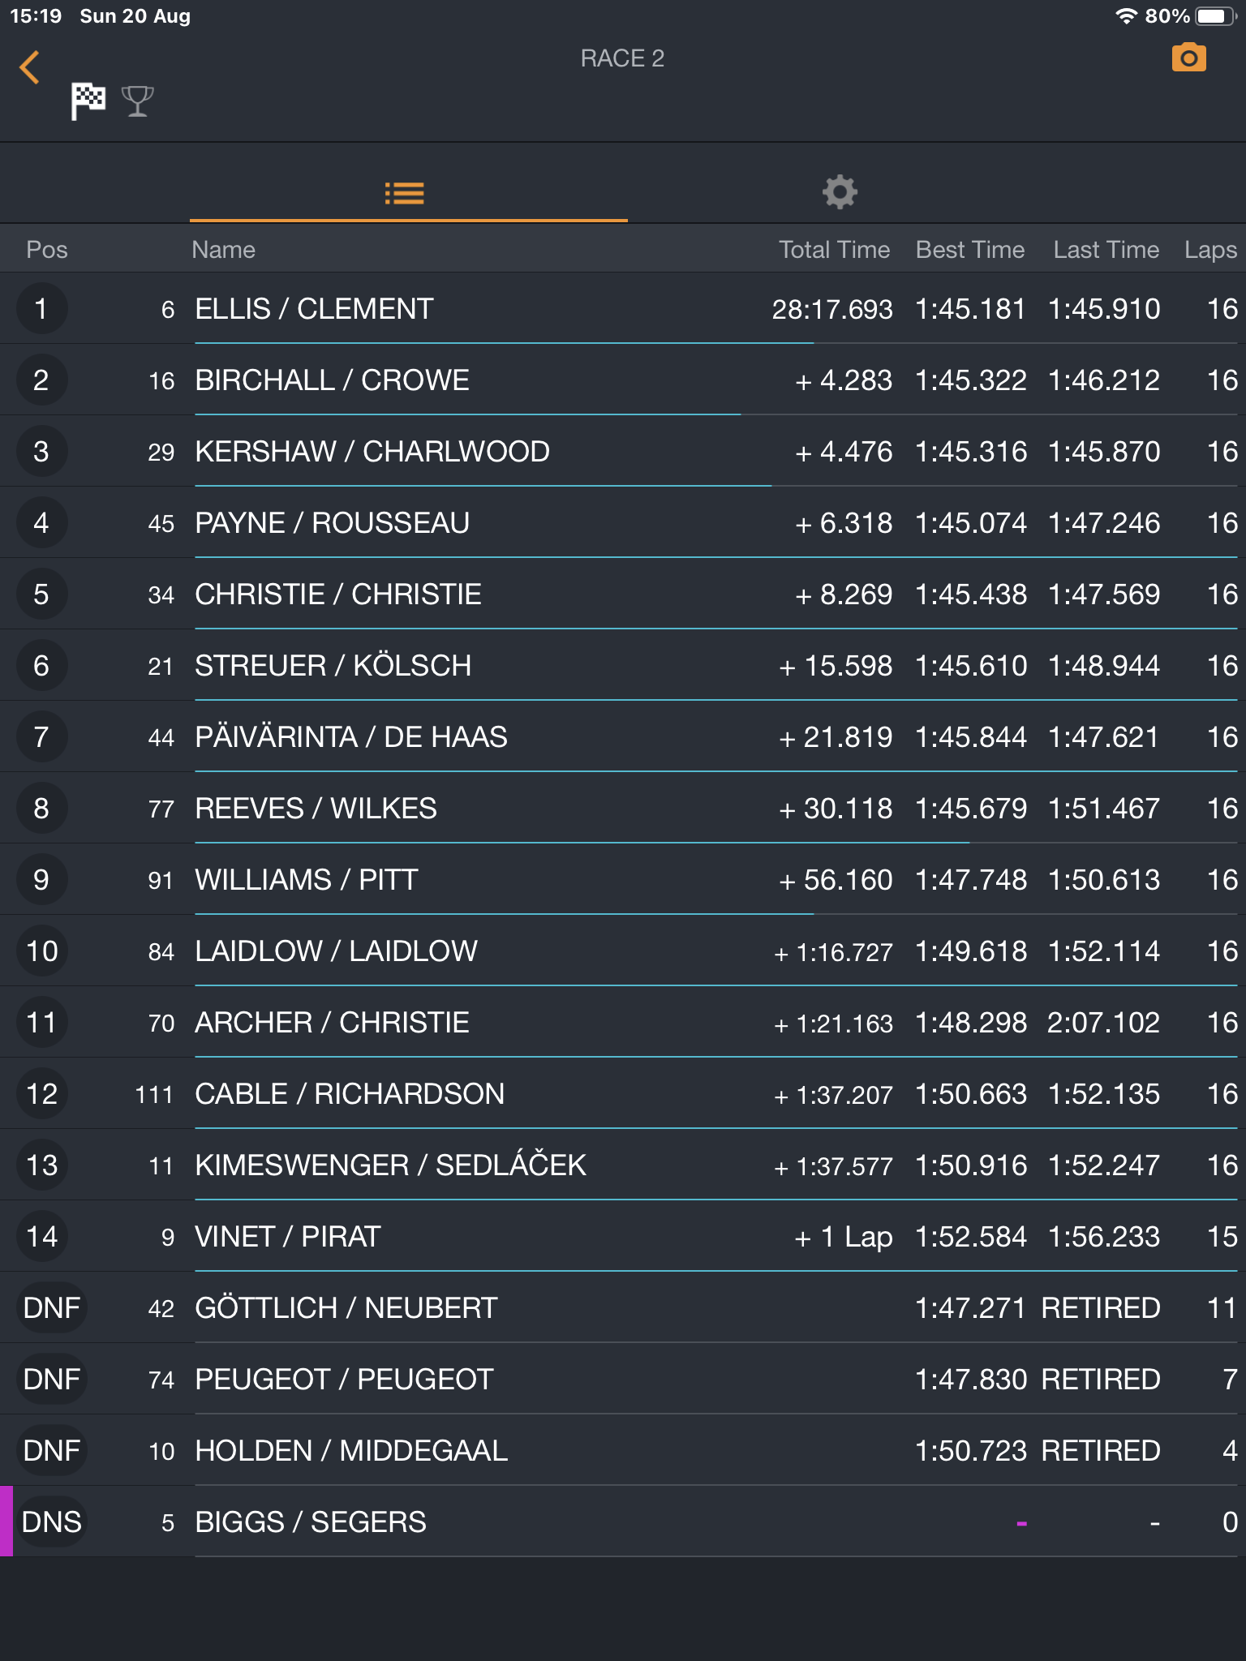Switch to the results list tab
This screenshot has height=1661, width=1246.
(x=405, y=193)
